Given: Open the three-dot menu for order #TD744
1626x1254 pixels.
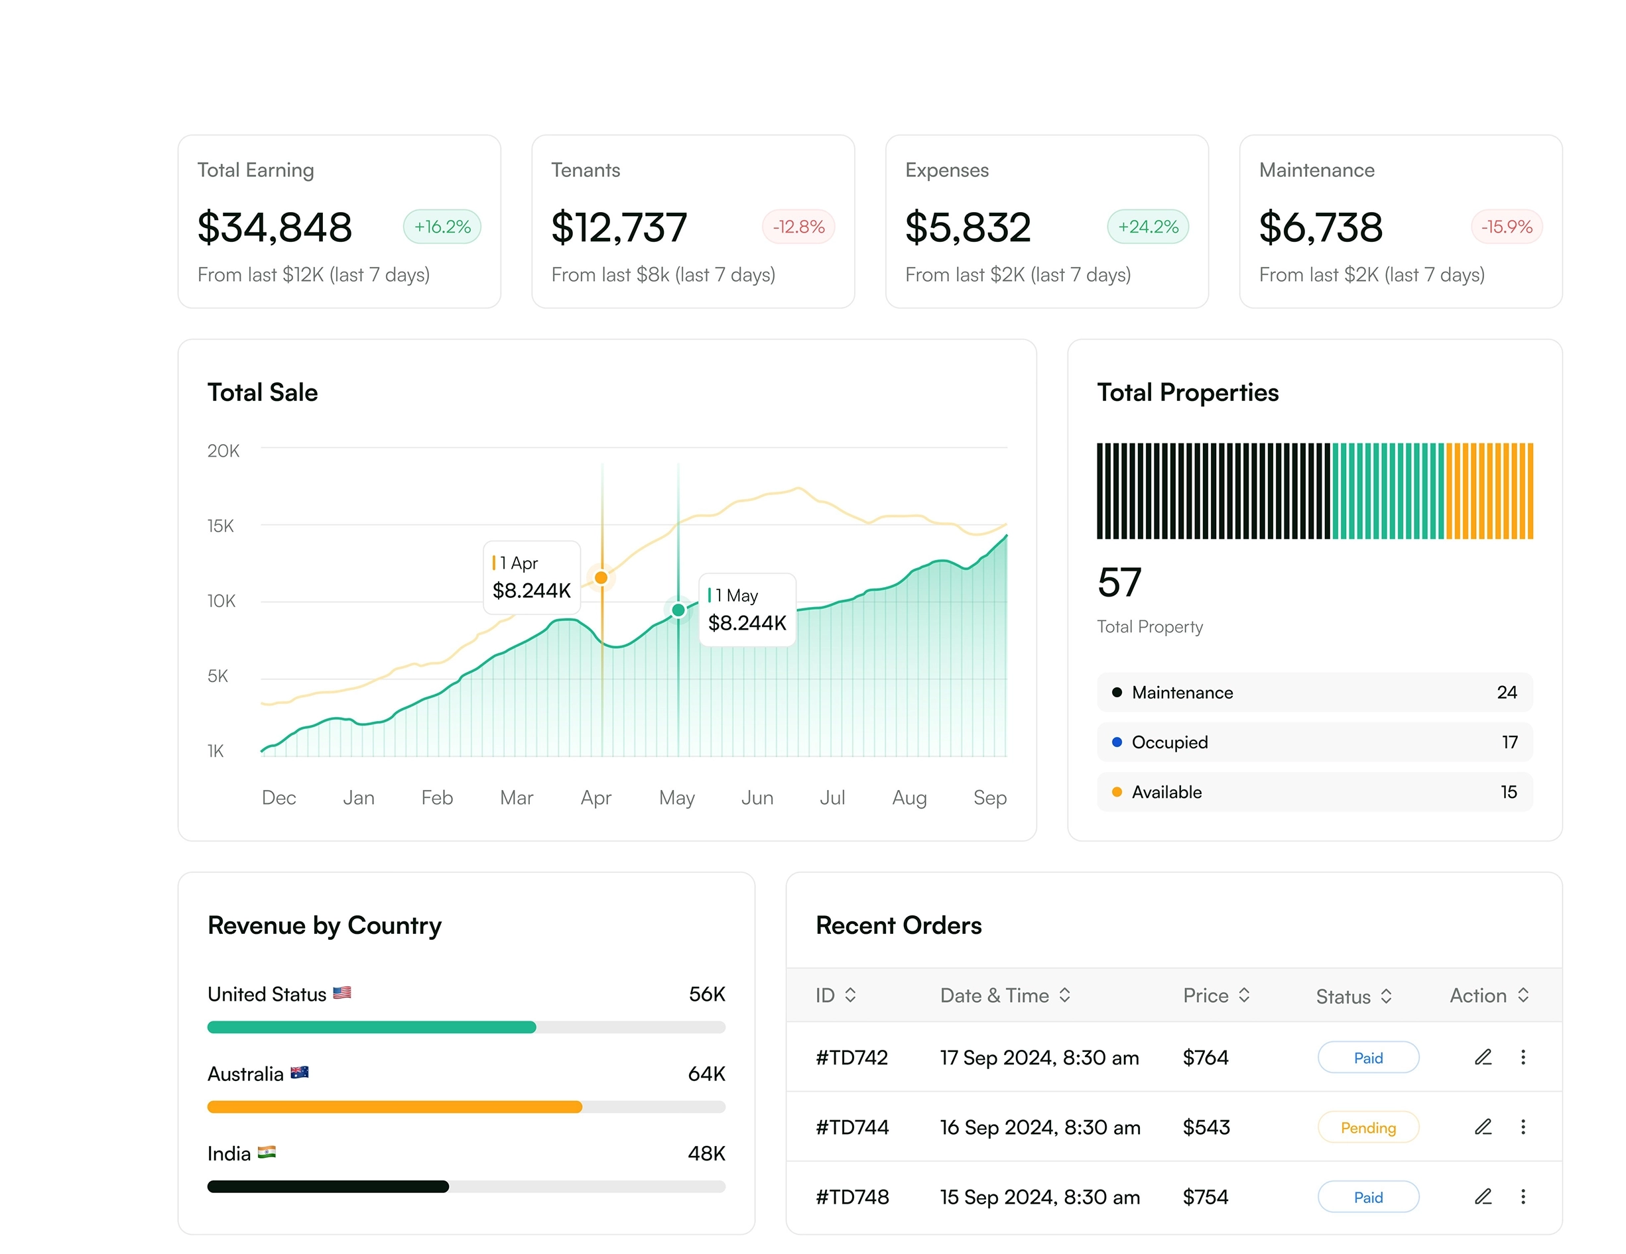Looking at the screenshot, I should click(x=1523, y=1127).
